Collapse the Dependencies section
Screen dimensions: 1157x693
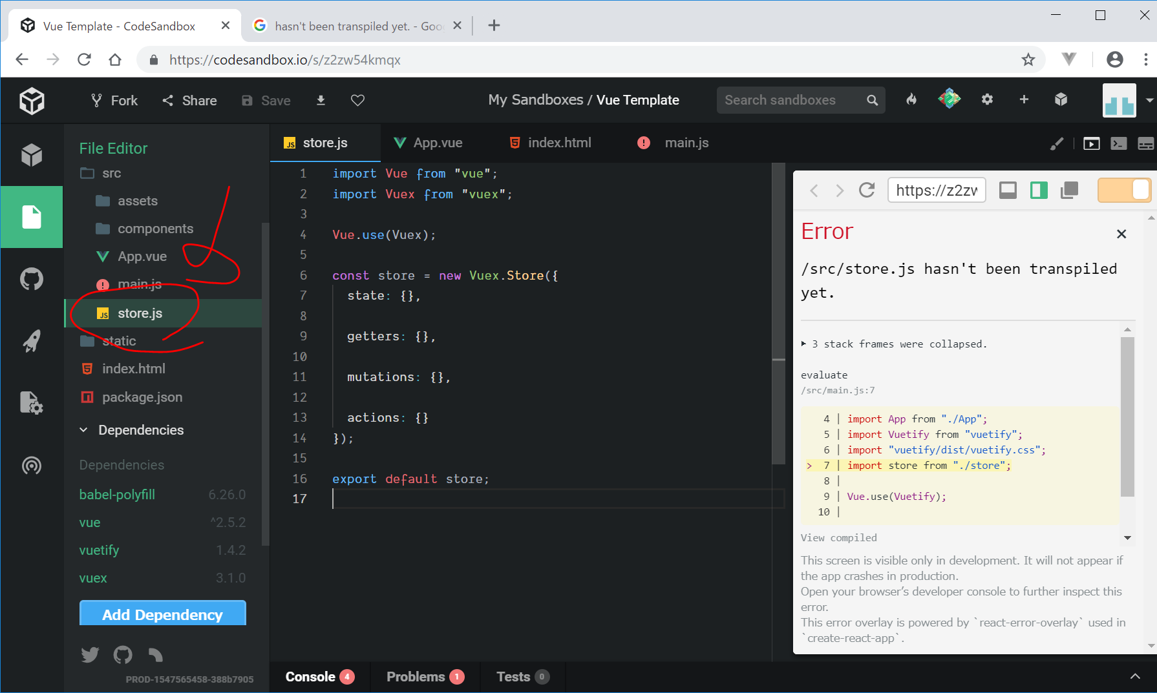[84, 430]
